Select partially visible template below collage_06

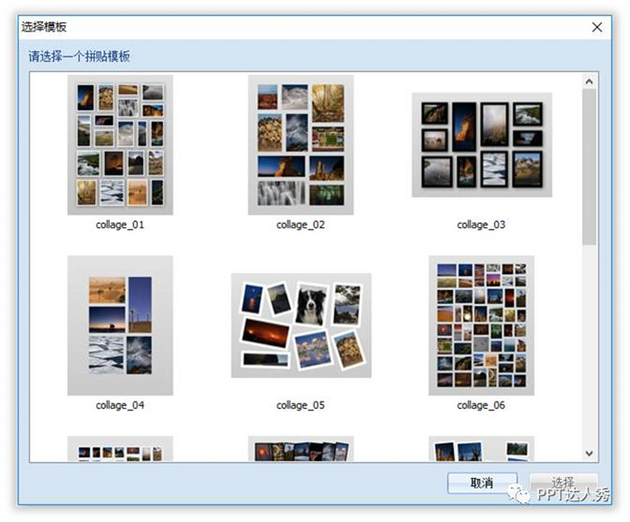point(481,448)
